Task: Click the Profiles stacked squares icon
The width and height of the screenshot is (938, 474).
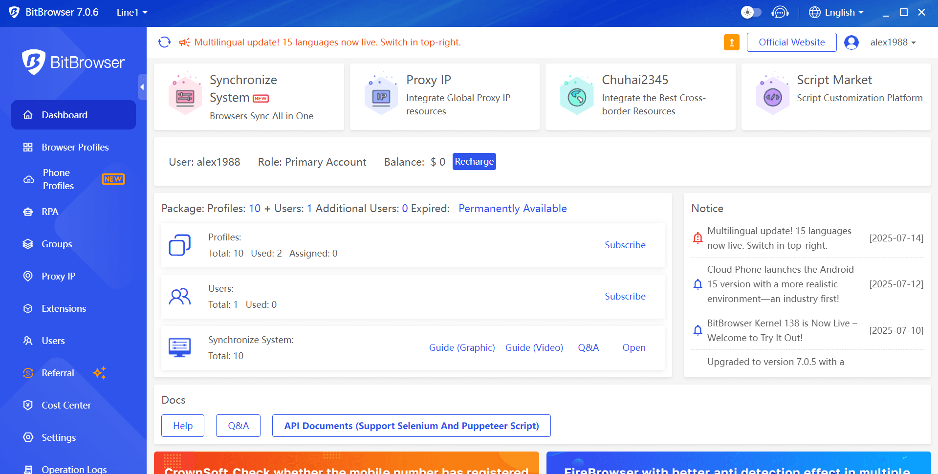Action: pyautogui.click(x=179, y=245)
